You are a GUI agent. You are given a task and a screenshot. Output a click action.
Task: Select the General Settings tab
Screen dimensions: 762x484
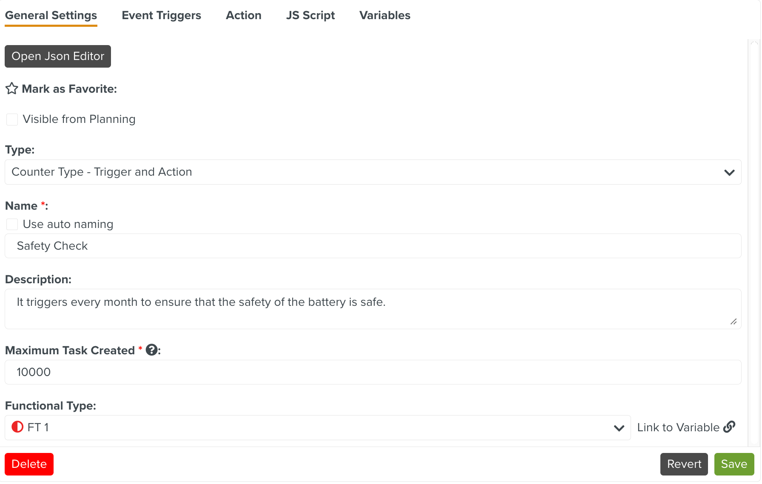tap(51, 15)
